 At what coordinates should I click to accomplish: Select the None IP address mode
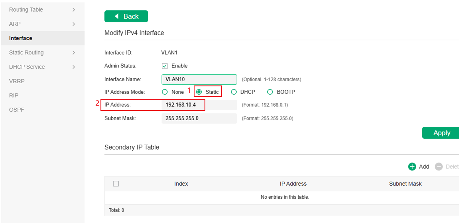165,92
